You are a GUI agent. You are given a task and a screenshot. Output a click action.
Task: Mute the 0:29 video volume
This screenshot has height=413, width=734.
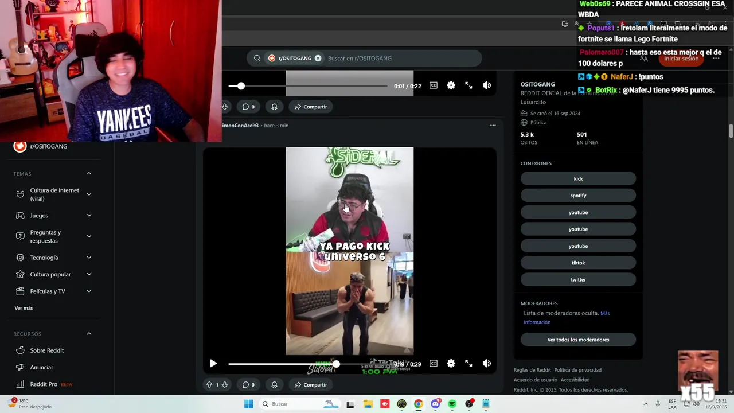coord(486,364)
